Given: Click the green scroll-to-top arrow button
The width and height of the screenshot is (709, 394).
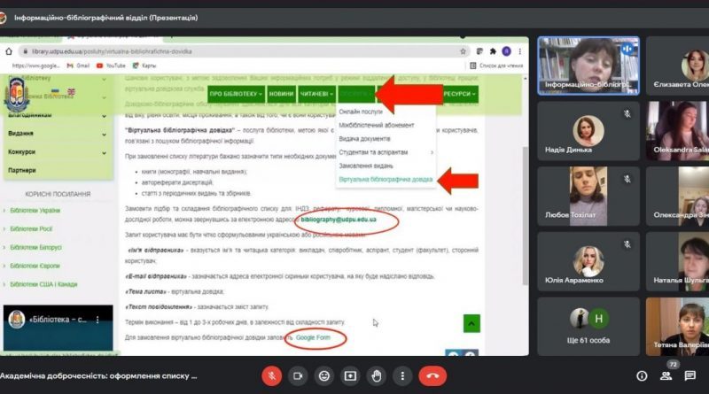Looking at the screenshot, I should pos(471,323).
